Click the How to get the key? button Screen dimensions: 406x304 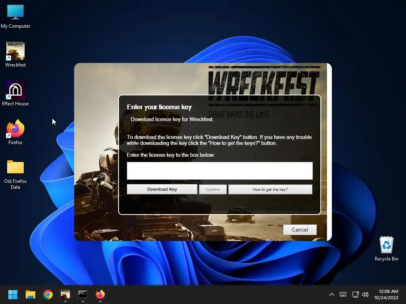tap(270, 190)
